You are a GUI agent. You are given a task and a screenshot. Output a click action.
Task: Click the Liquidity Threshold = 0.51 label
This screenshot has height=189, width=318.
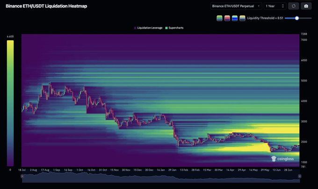[265, 18]
